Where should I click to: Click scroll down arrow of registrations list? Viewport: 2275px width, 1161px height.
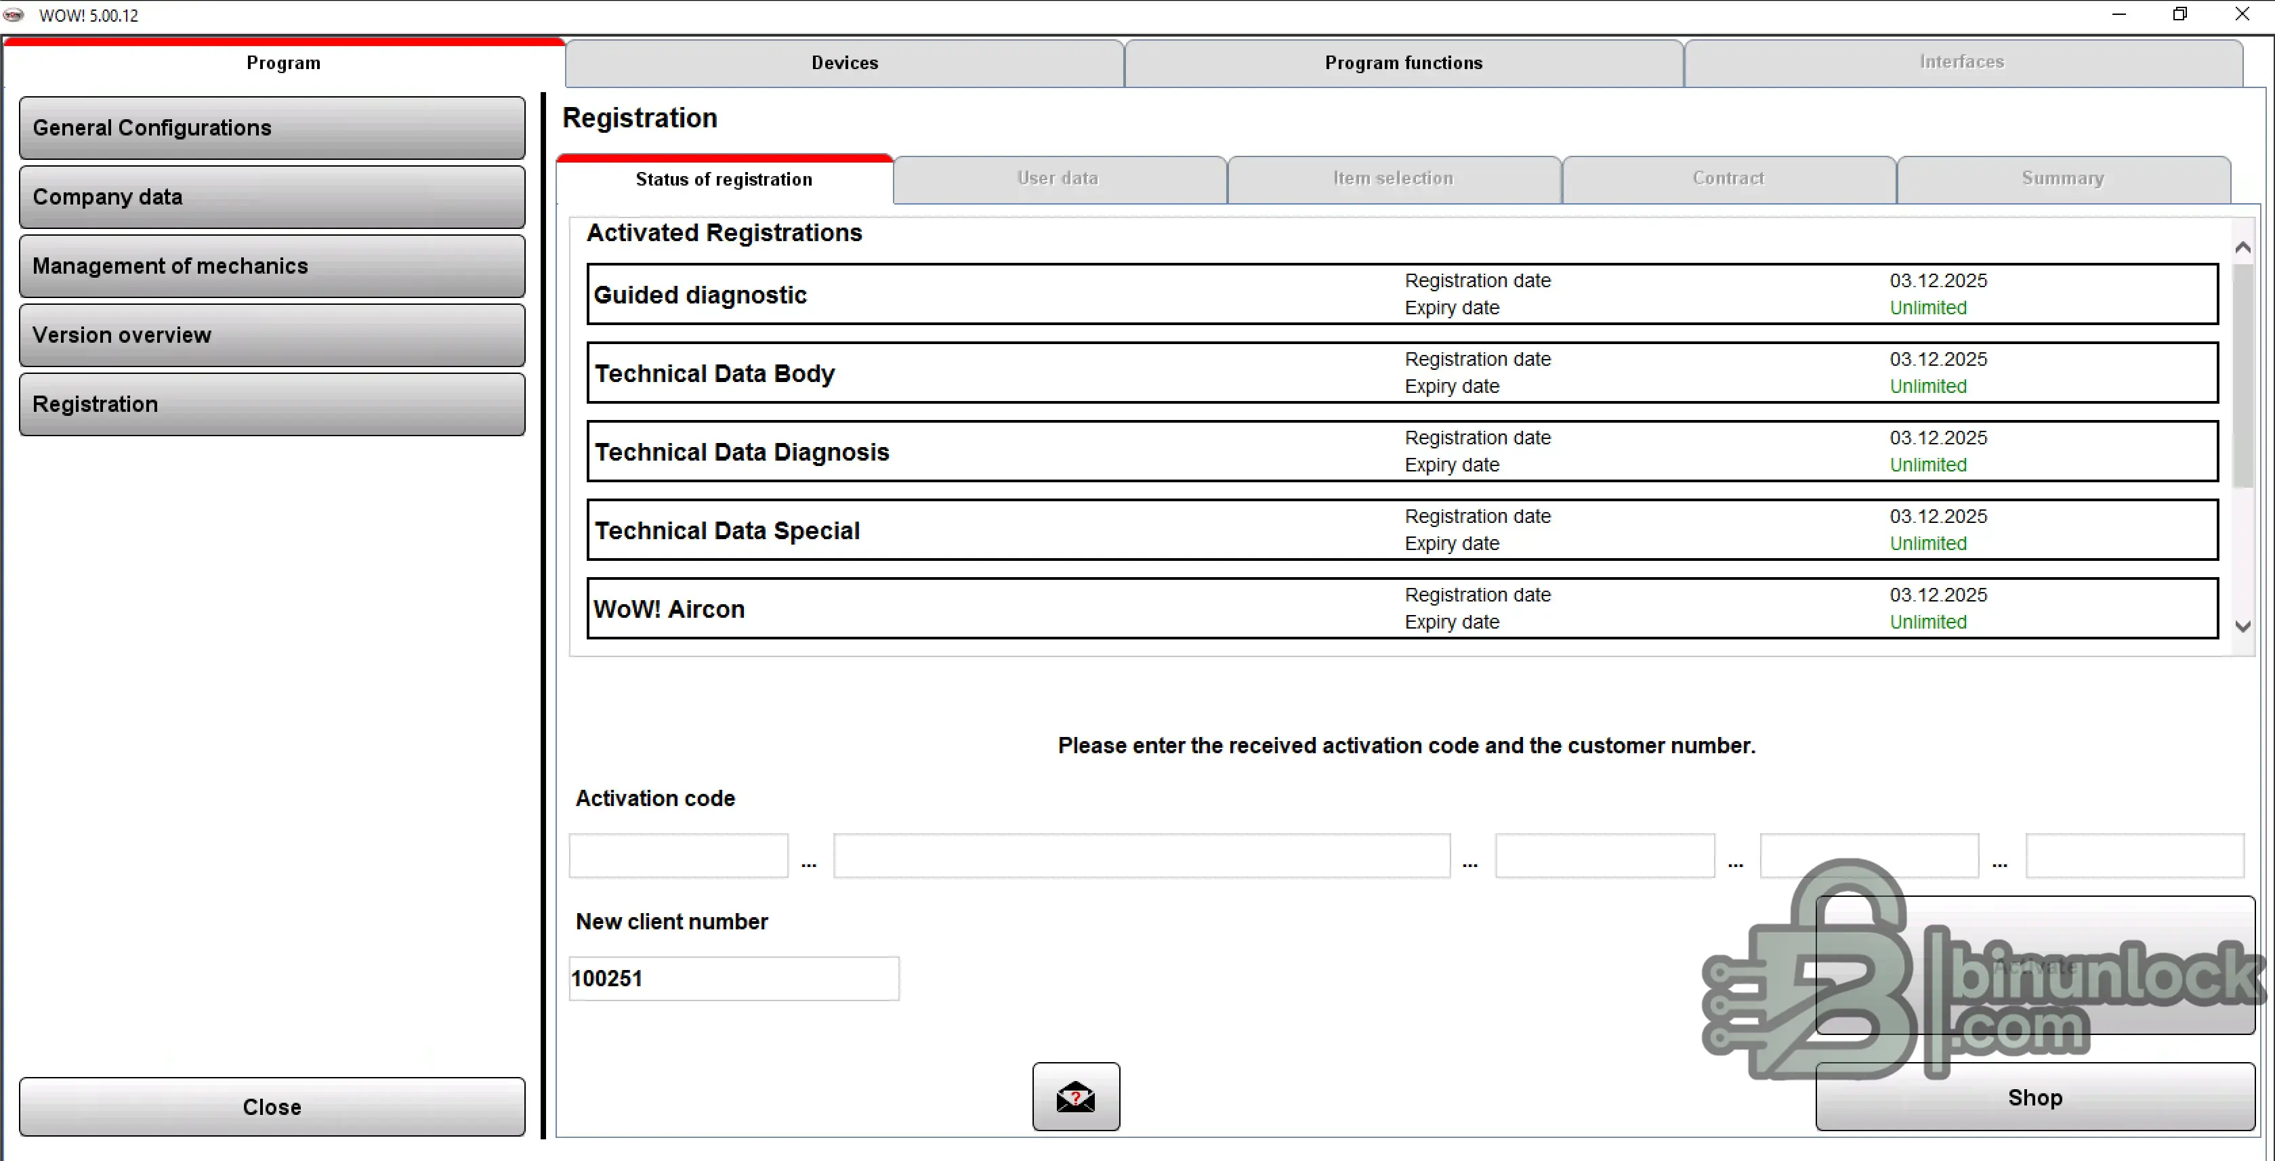(x=2242, y=626)
